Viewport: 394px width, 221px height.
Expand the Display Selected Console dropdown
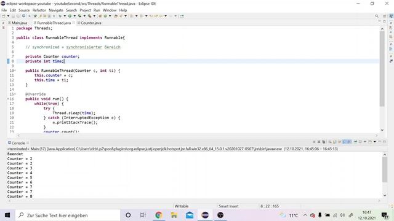365,142
